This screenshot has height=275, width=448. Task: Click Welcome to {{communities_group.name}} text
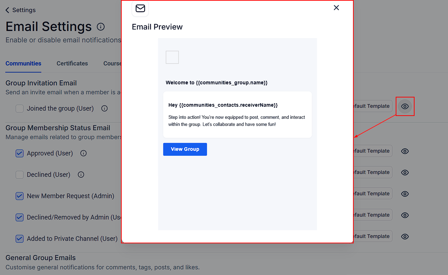coord(217,83)
